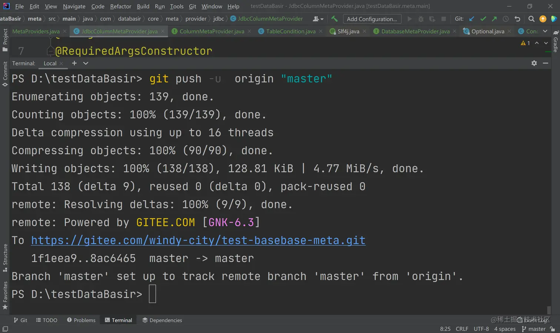The image size is (560, 333).
Task: Open the TODO tool window
Action: pyautogui.click(x=47, y=320)
